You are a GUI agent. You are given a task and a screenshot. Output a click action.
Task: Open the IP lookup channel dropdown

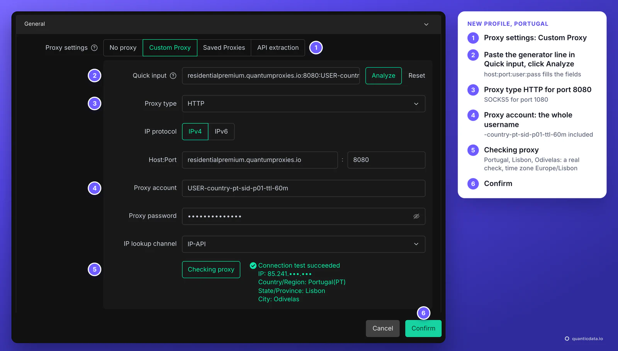tap(304, 244)
